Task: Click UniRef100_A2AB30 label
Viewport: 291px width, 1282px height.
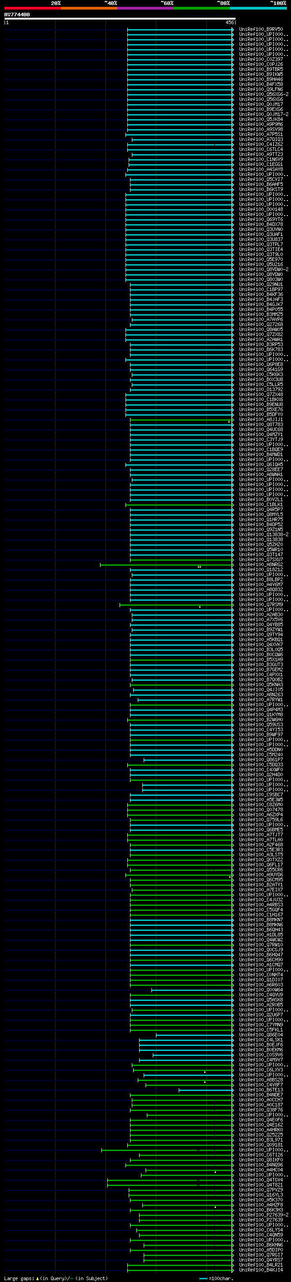Action: click(261, 615)
